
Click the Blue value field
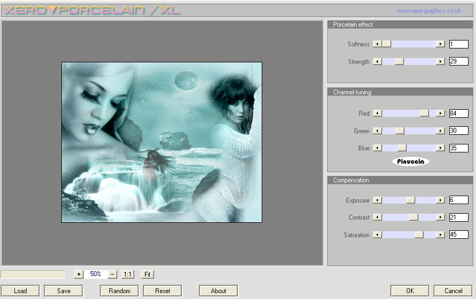(459, 148)
